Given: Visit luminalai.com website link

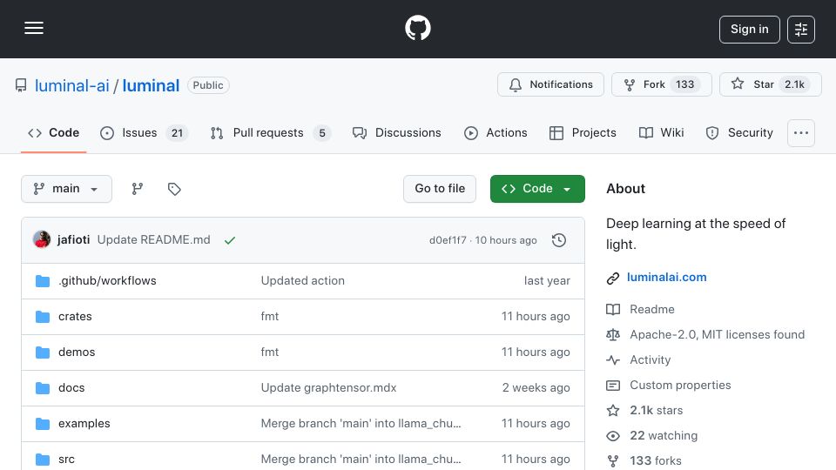Looking at the screenshot, I should click(x=666, y=277).
